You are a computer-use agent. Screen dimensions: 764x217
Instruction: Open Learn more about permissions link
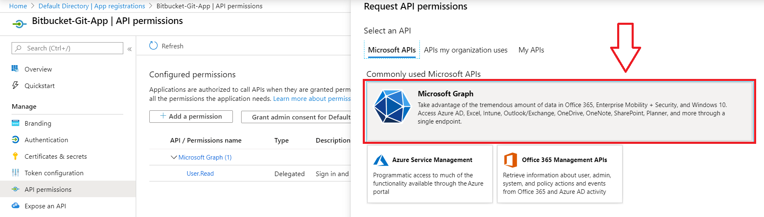click(312, 98)
